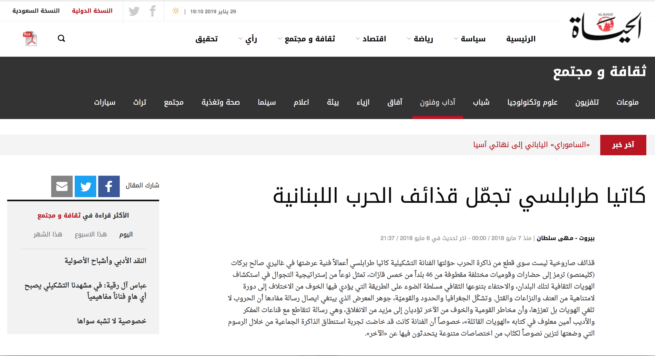
Task: Switch to النسخة الدولية edition
Action: coord(92,11)
